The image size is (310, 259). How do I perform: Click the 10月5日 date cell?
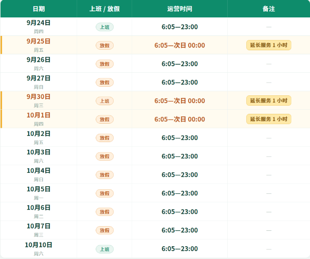[x=39, y=193]
